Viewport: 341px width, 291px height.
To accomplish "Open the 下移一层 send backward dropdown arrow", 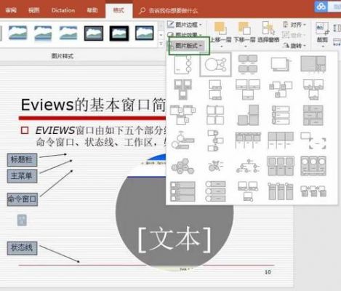I will coord(245,46).
